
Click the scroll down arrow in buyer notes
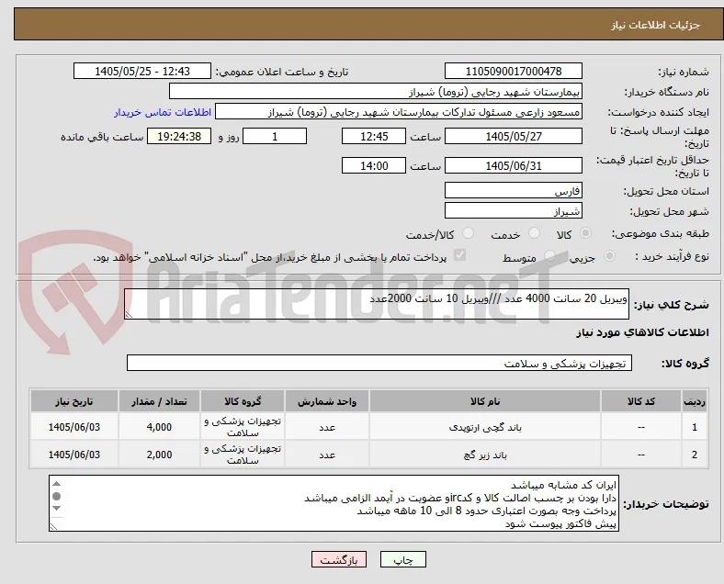coord(56,509)
